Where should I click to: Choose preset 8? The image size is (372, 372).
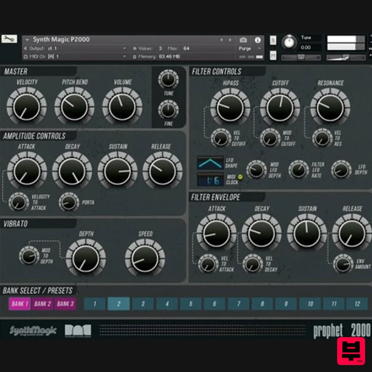[262, 304]
